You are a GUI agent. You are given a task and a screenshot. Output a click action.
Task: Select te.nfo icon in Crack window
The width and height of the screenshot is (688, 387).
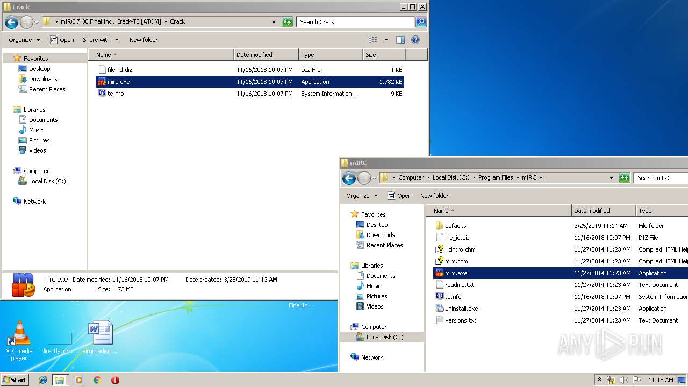pyautogui.click(x=102, y=93)
